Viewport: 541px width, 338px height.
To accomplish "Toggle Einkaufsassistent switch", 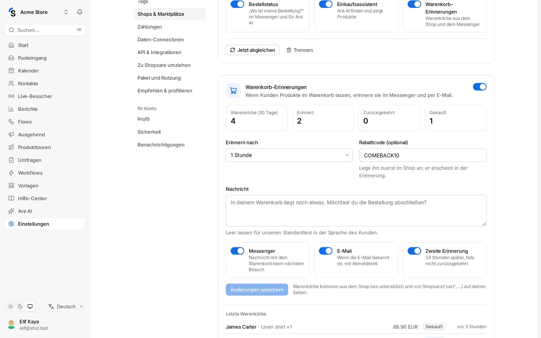I will coord(326,4).
